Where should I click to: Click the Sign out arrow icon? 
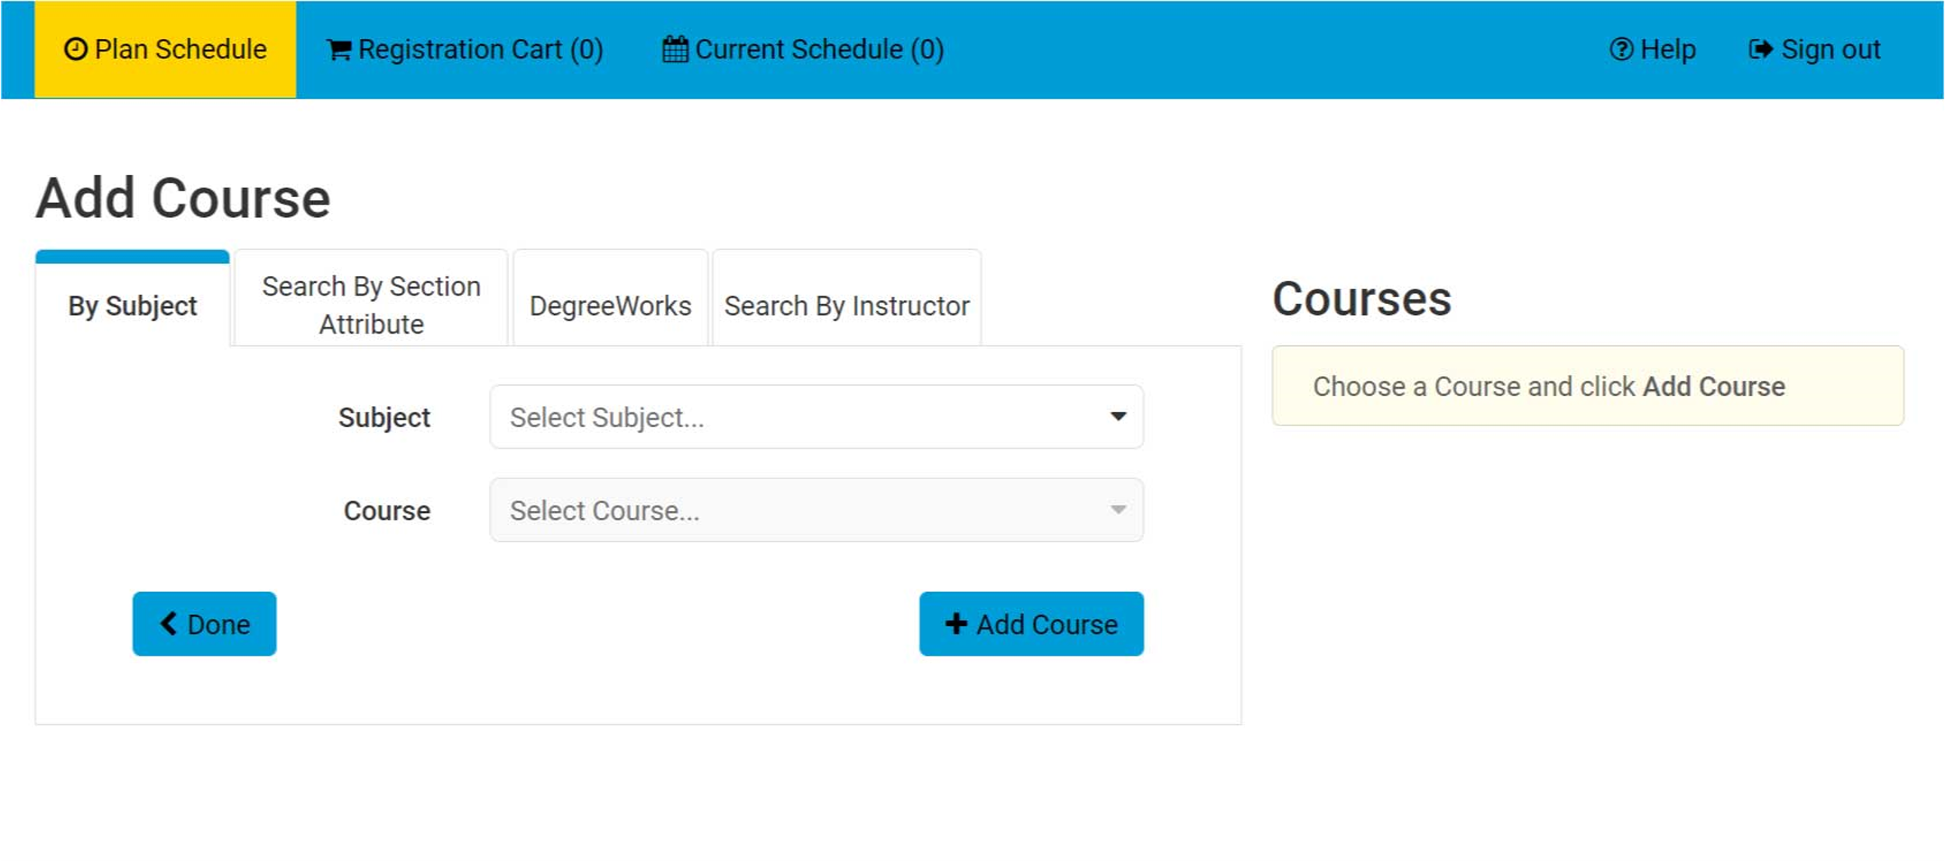pos(1761,49)
